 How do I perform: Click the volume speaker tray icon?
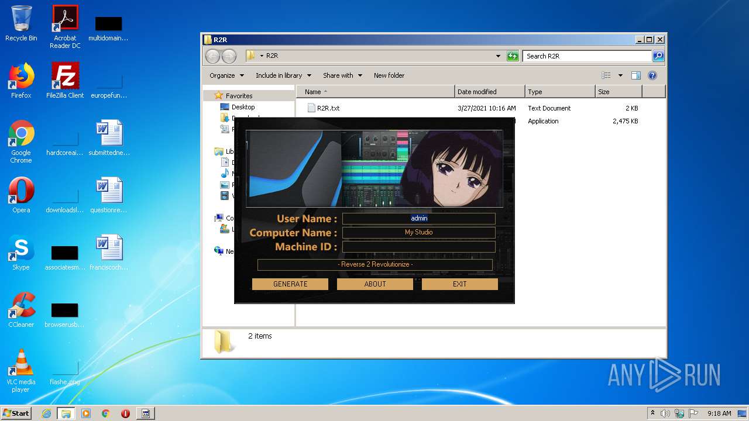coord(665,413)
